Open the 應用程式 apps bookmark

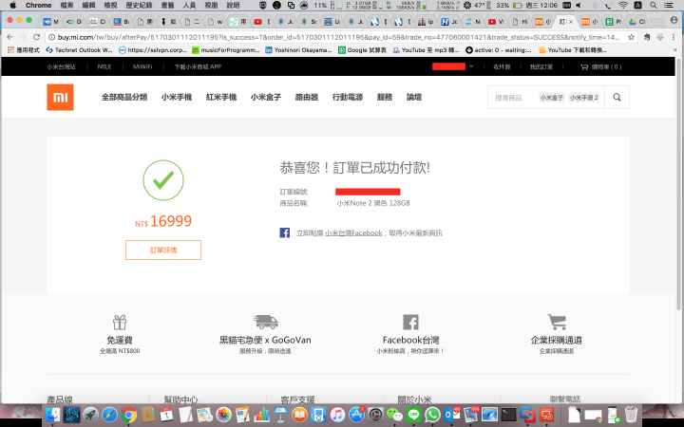point(24,50)
